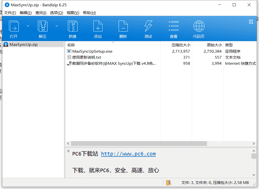Image resolution: width=259 pixels, height=189 pixels.
Task: Open the 文件(F) menu
Action: [10, 13]
